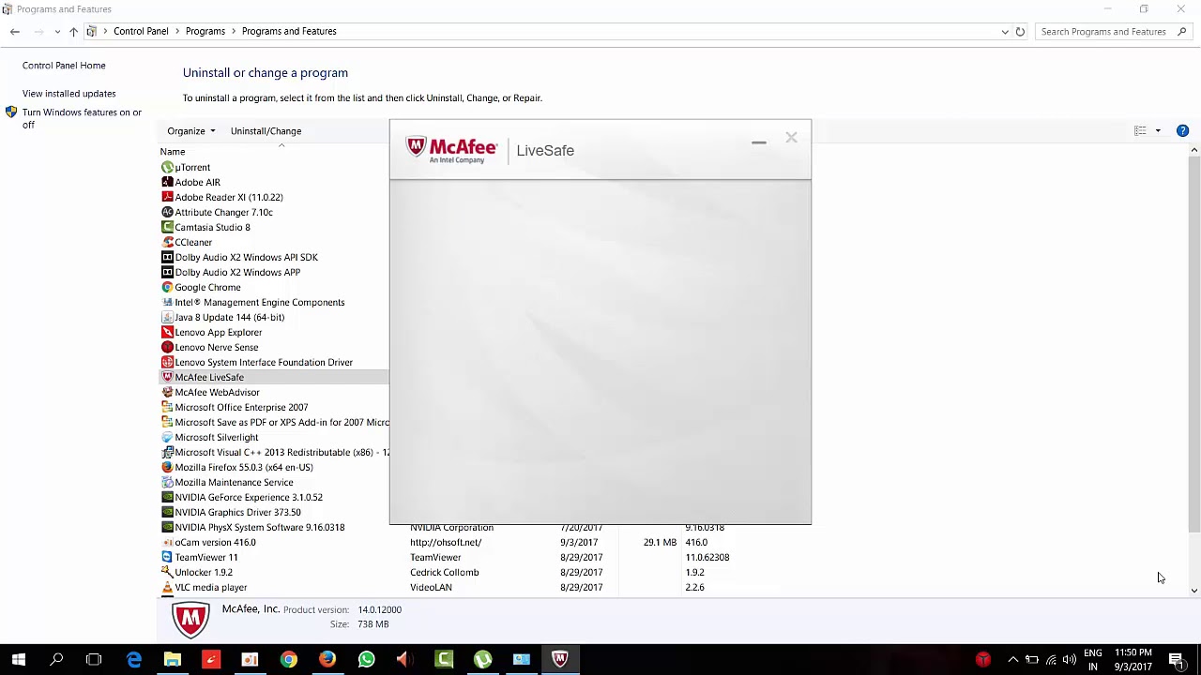Open File Explorer from the taskbar
This screenshot has height=675, width=1201.
172,659
